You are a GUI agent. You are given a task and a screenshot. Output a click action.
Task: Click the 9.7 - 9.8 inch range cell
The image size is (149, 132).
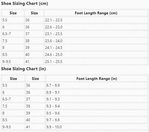pos(97,120)
